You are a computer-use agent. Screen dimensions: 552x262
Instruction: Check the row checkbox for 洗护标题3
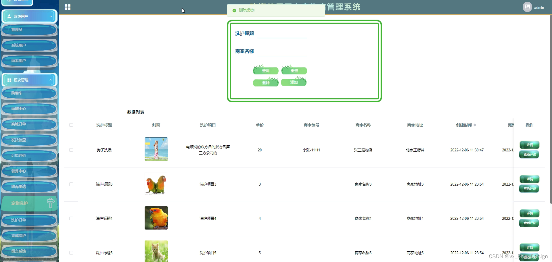71,184
